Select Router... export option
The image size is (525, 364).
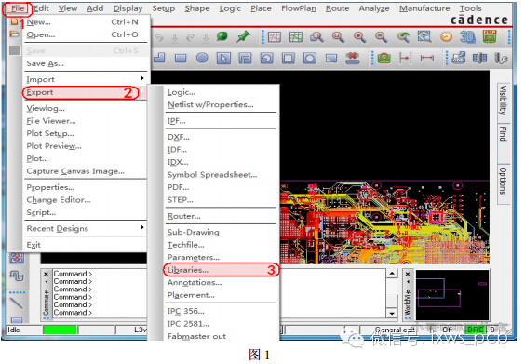221,216
